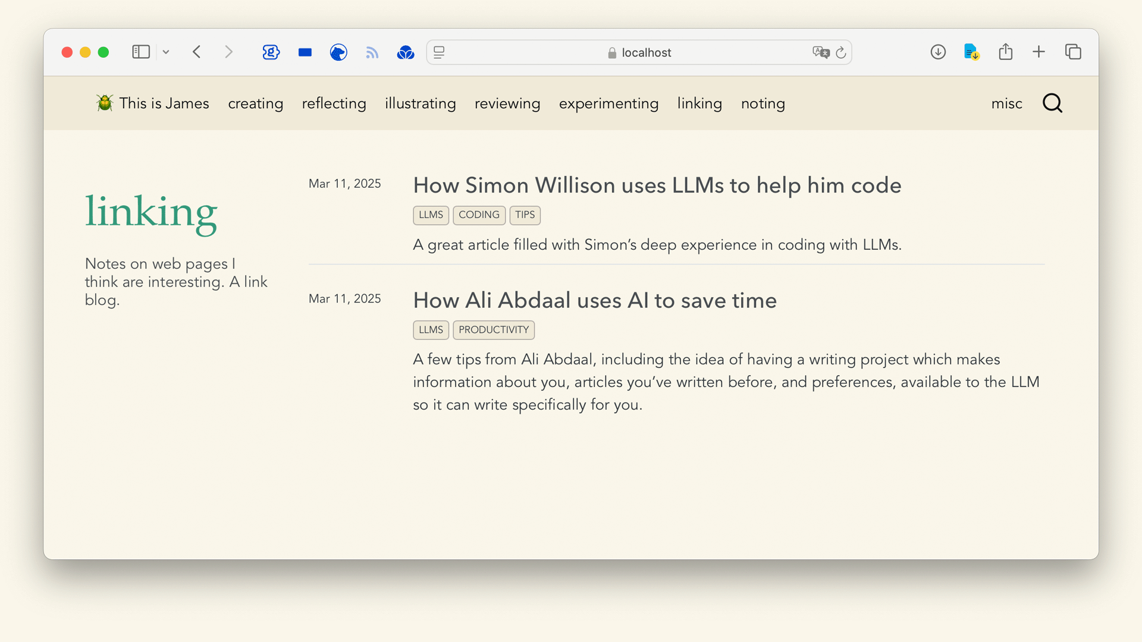This screenshot has width=1142, height=642.
Task: Open the reflecting navigation item
Action: pyautogui.click(x=334, y=103)
